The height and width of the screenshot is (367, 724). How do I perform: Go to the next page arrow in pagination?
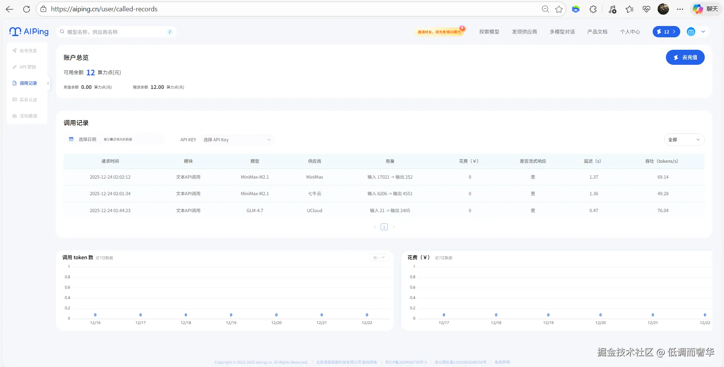pyautogui.click(x=394, y=227)
